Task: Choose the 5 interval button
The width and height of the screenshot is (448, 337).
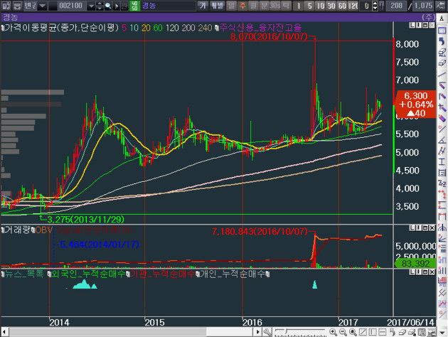Action: coord(310,6)
